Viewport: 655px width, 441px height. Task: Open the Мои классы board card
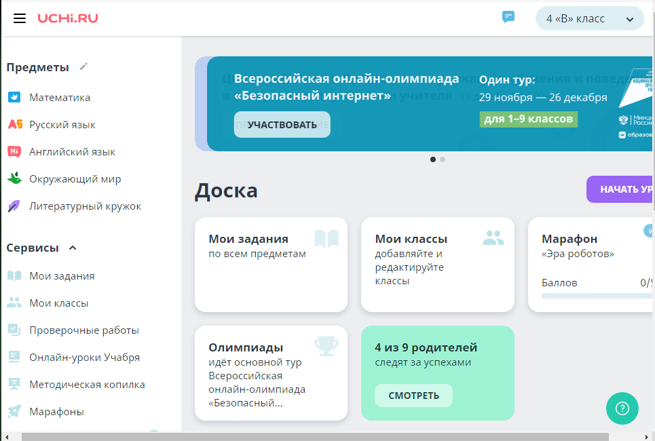point(438,265)
